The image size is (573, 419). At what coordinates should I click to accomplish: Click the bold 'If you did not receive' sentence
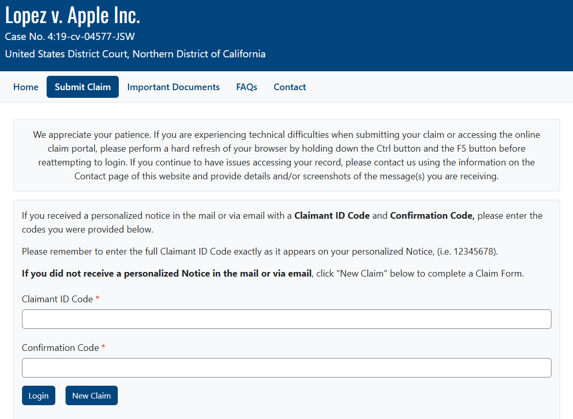pos(166,274)
